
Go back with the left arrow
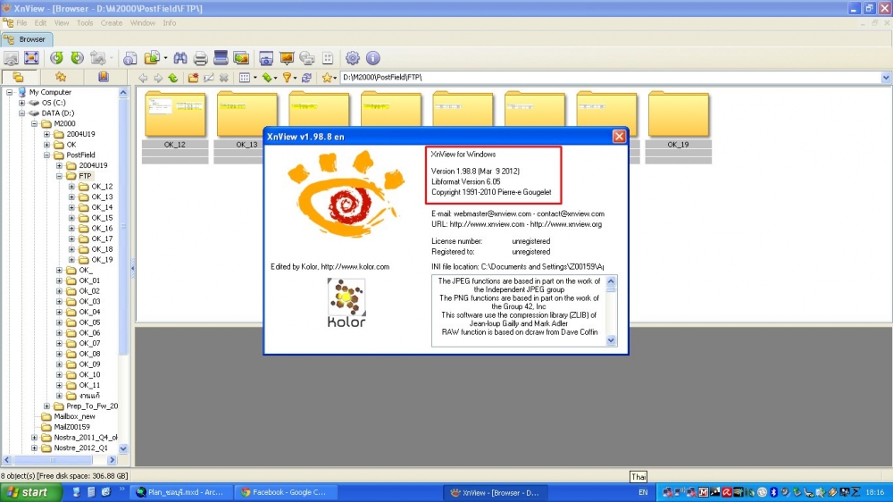point(143,78)
